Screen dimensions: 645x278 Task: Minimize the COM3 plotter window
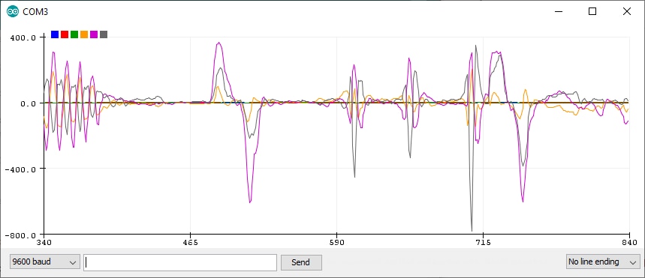tap(558, 11)
